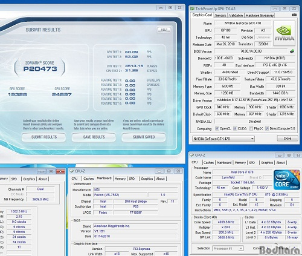The image size is (302, 256).
Task: Select the SPD tab in left CPU-Z window
Action: [14, 179]
